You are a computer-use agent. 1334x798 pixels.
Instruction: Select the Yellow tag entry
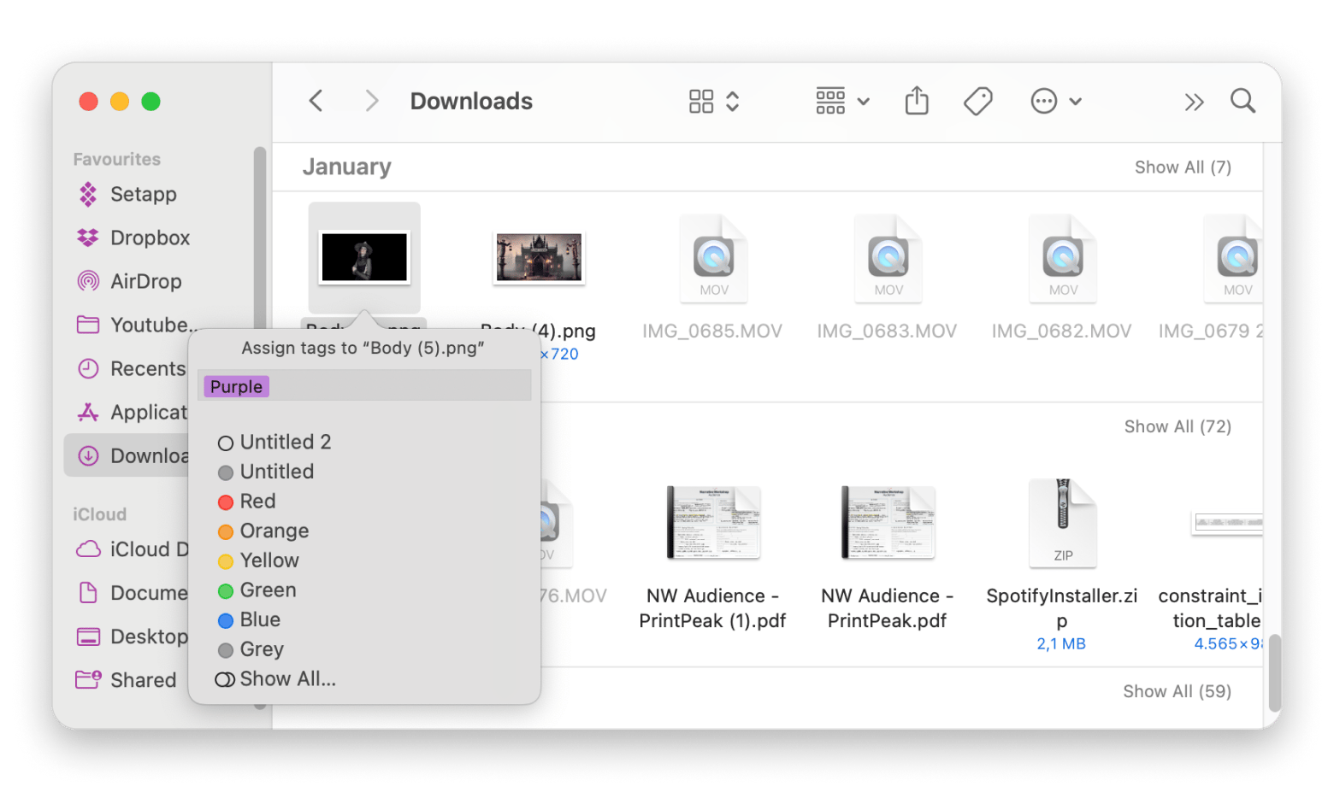269,560
